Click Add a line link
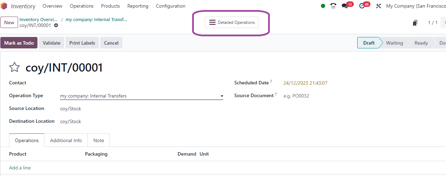The image size is (446, 176). 20,168
